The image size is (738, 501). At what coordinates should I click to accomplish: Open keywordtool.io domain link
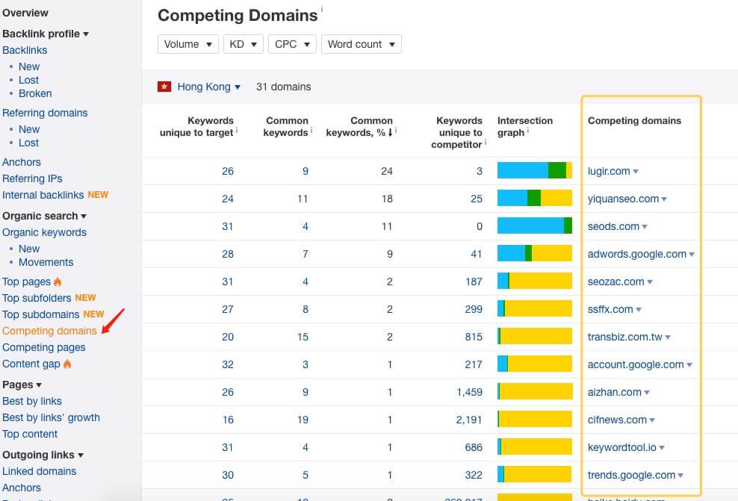click(621, 447)
